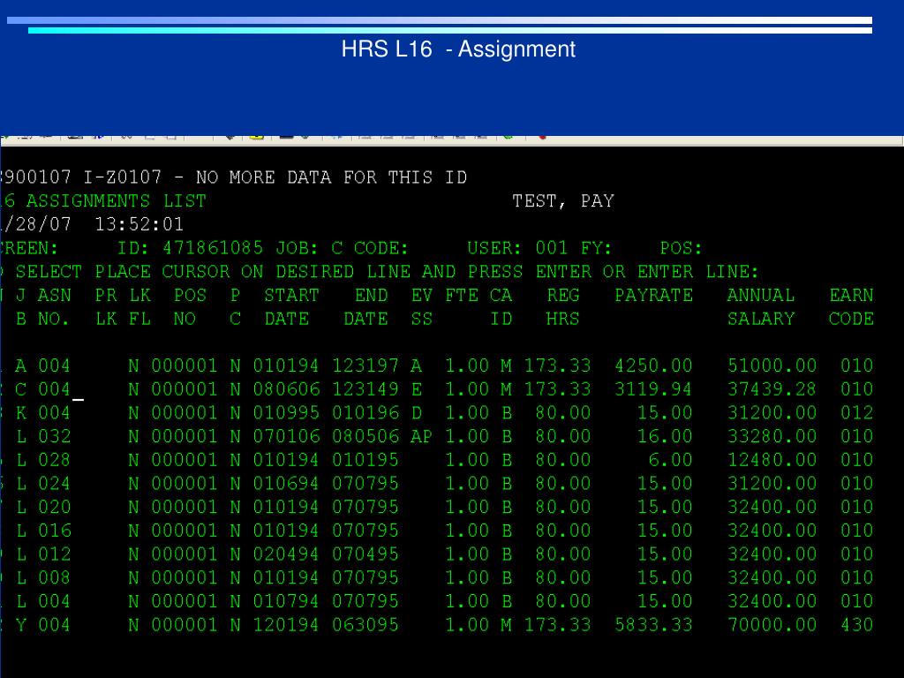This screenshot has width=904, height=678.
Task: Select start date 120194
Action: point(286,626)
